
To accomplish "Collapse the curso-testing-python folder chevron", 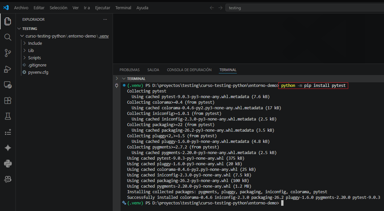I will coord(22,36).
